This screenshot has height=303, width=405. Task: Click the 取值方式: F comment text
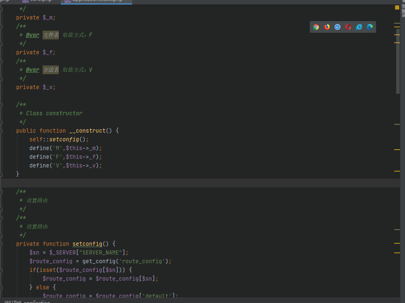pyautogui.click(x=77, y=35)
